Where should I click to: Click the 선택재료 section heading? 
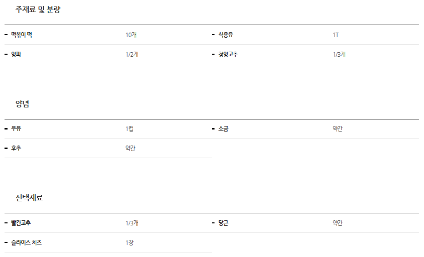[x=29, y=198]
